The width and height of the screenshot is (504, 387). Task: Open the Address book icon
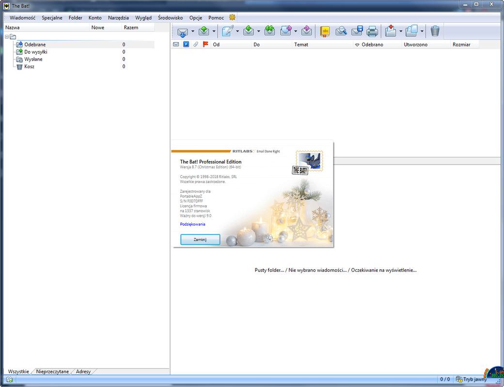pyautogui.click(x=325, y=31)
